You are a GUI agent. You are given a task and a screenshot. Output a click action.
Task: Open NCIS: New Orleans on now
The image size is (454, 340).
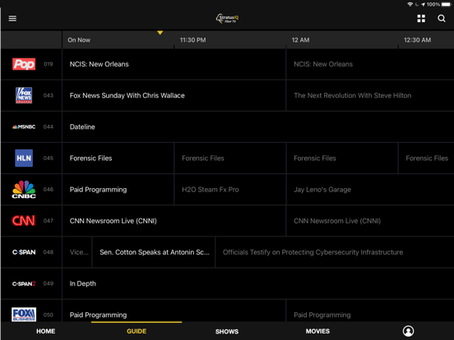click(174, 64)
